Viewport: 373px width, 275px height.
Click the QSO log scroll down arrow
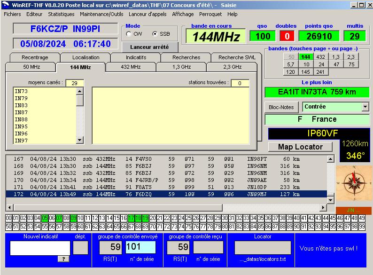pyautogui.click(x=330, y=200)
